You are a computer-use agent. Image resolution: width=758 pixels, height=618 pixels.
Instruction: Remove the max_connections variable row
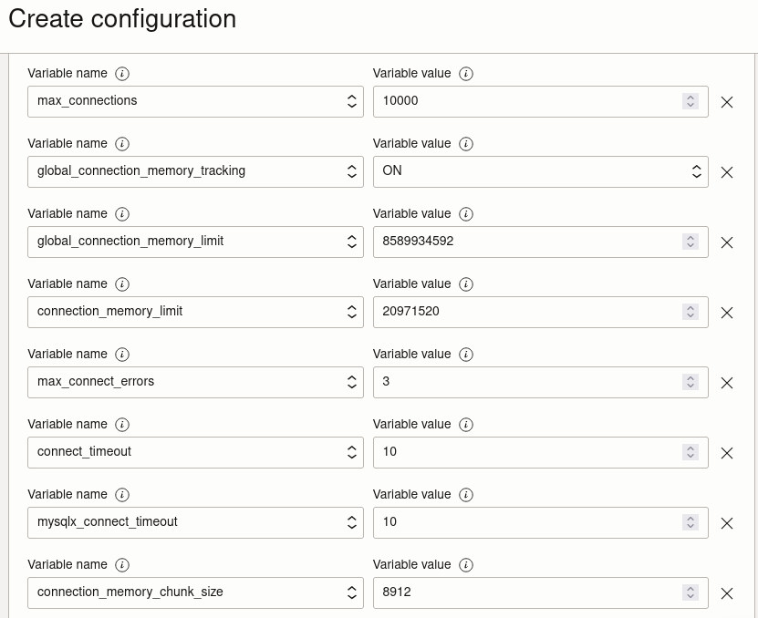click(x=727, y=102)
